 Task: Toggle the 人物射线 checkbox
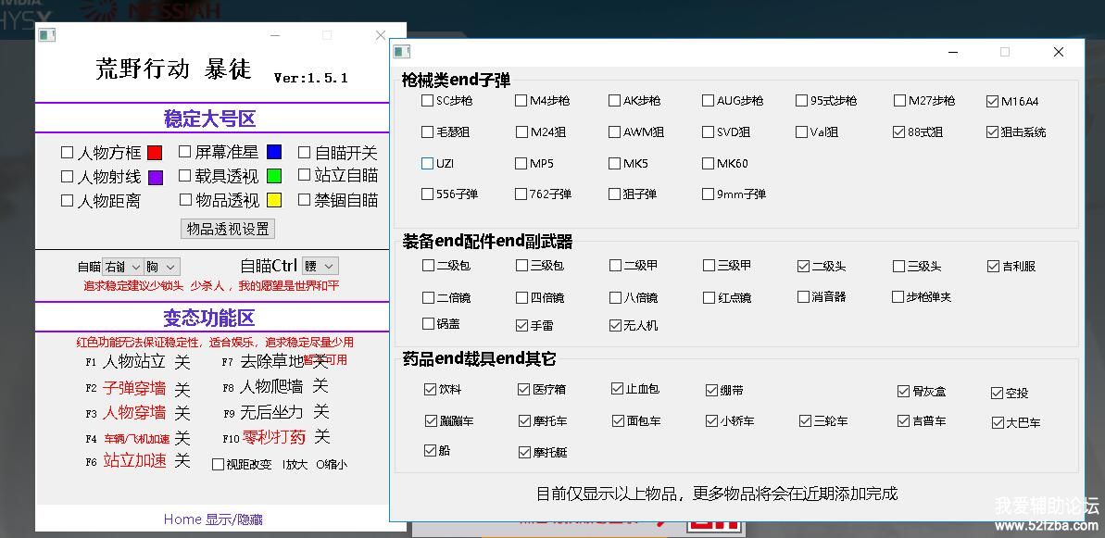pyautogui.click(x=67, y=176)
